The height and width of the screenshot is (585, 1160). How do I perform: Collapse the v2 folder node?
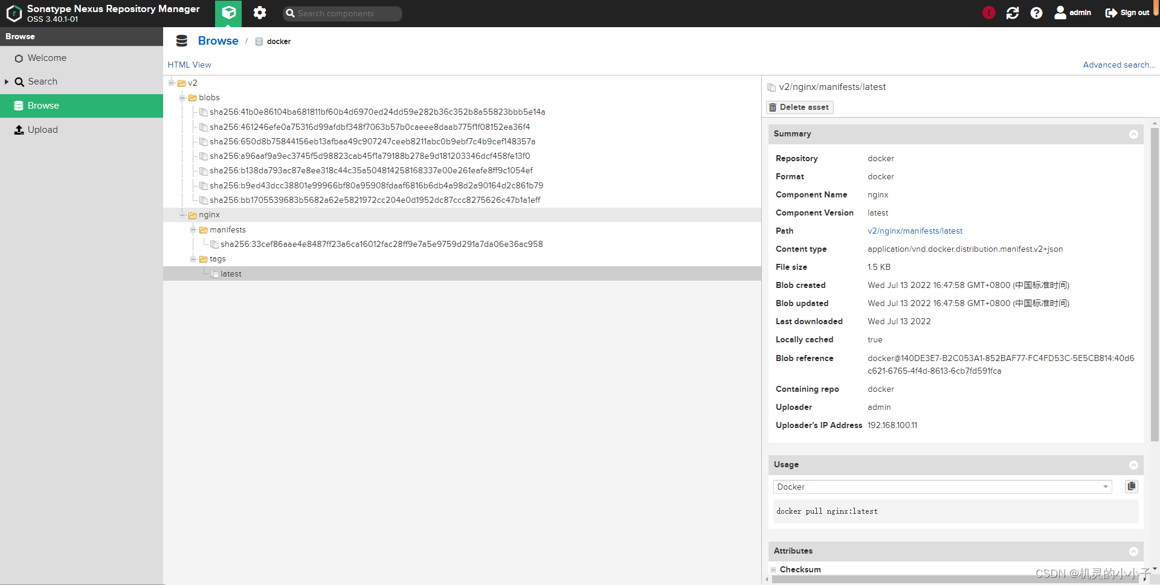click(x=172, y=83)
